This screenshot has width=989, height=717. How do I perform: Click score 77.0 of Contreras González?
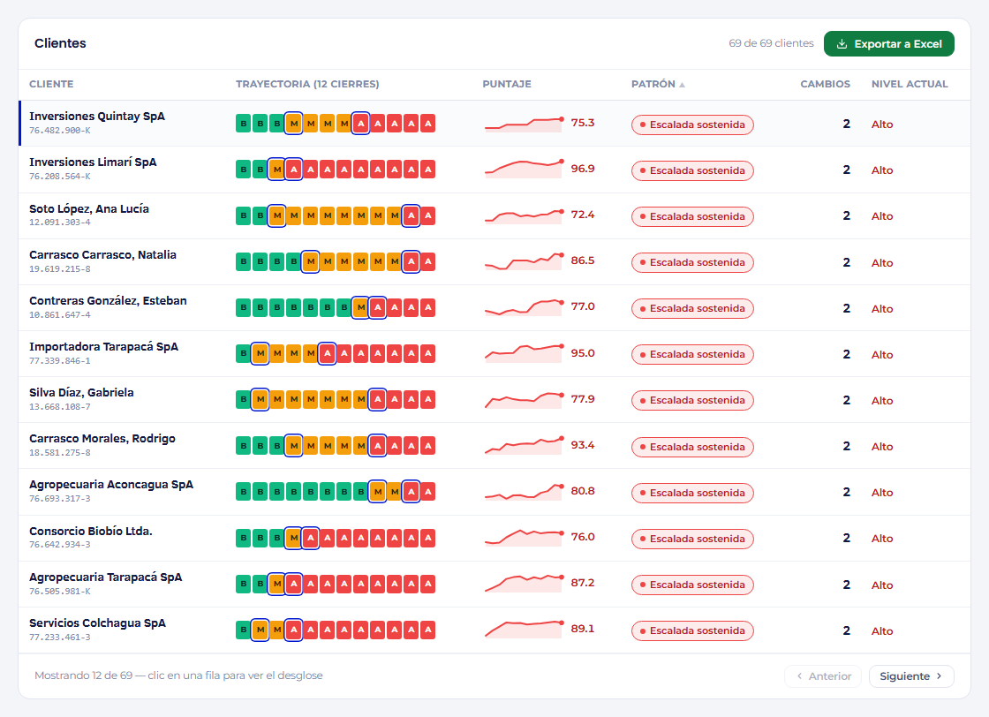tap(583, 306)
